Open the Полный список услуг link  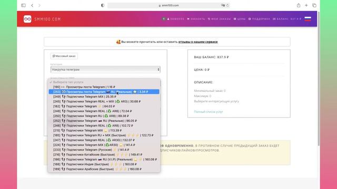[209, 112]
